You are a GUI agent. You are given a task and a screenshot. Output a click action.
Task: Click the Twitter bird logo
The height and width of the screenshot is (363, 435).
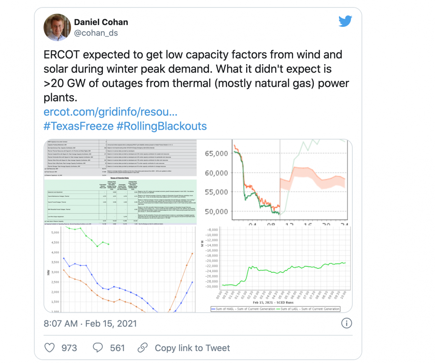tap(345, 21)
